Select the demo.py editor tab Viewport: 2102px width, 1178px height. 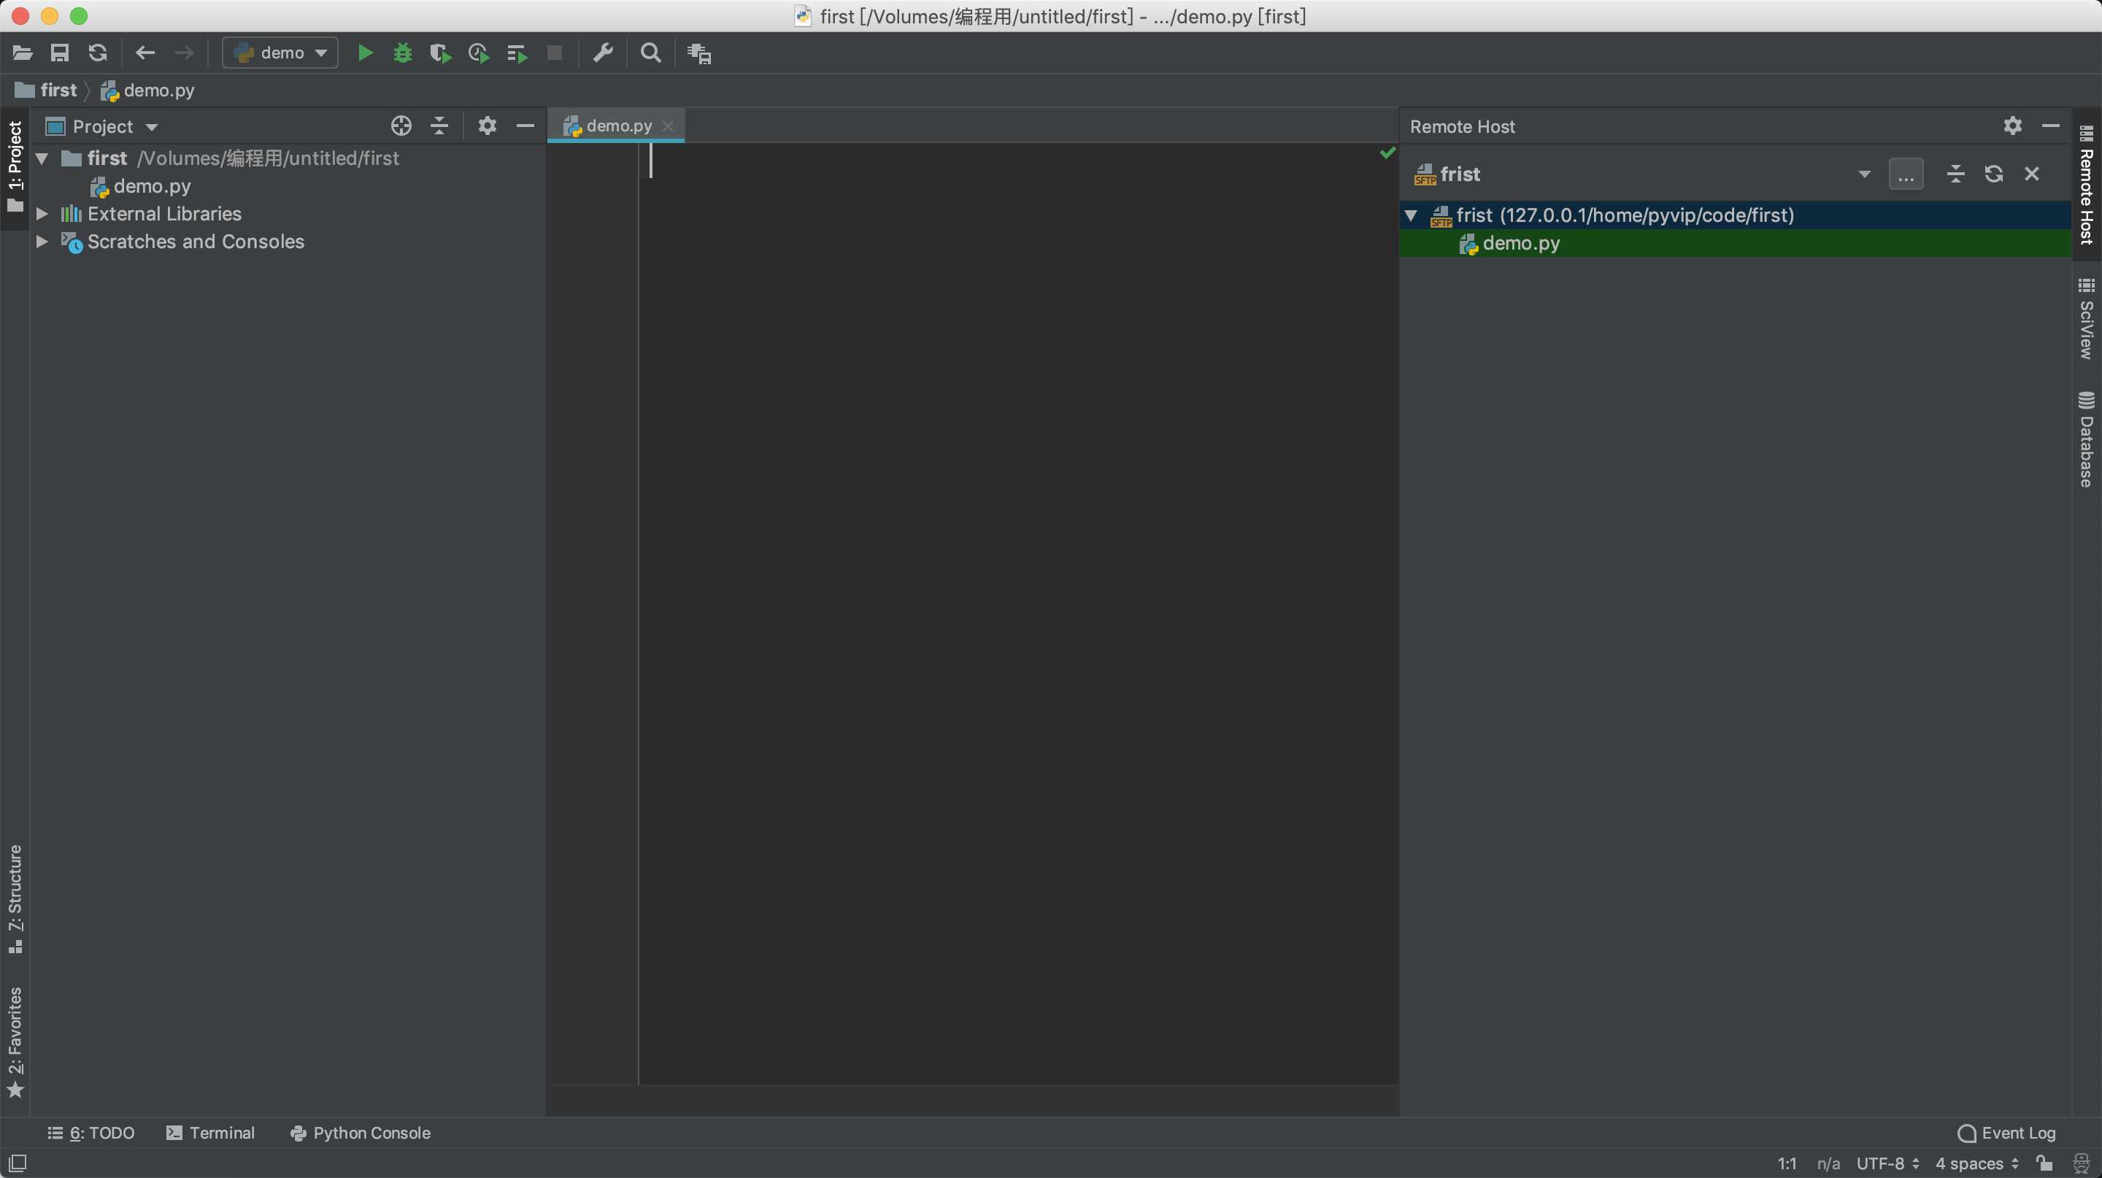(x=618, y=126)
